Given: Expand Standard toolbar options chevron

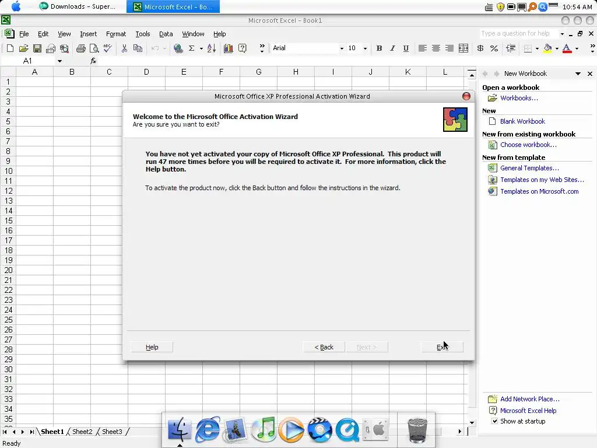Looking at the screenshot, I should (262, 48).
